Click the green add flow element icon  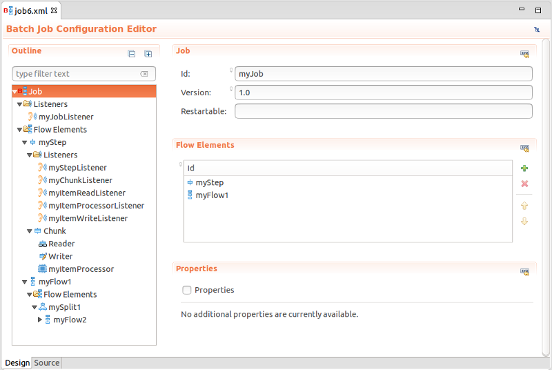(524, 168)
